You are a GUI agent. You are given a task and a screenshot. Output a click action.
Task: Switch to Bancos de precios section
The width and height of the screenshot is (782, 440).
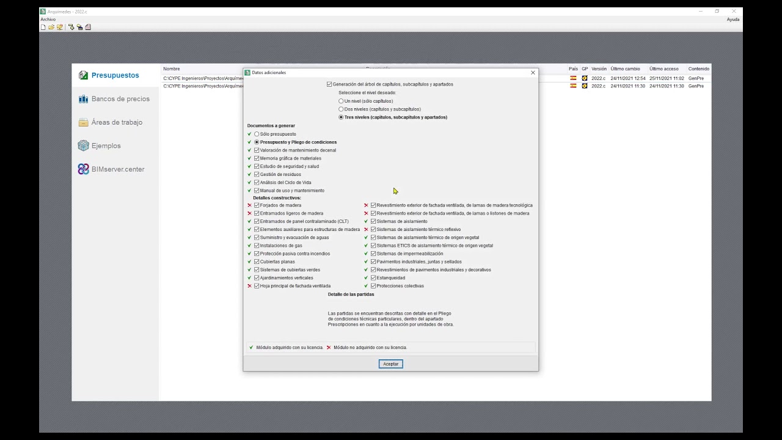point(120,99)
